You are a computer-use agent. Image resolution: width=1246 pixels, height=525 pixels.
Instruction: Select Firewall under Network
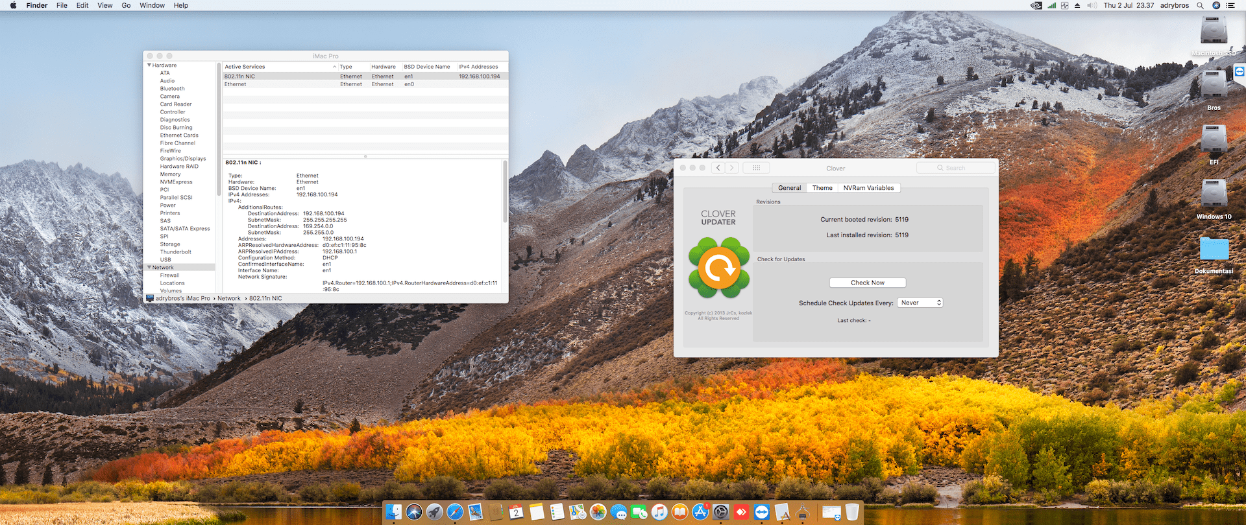169,275
